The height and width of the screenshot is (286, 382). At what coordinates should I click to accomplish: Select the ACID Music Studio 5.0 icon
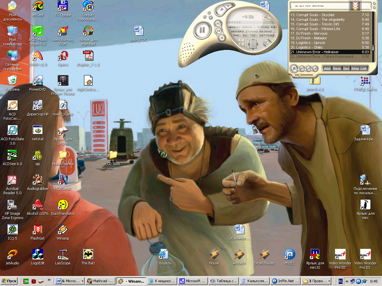[x=38, y=36]
